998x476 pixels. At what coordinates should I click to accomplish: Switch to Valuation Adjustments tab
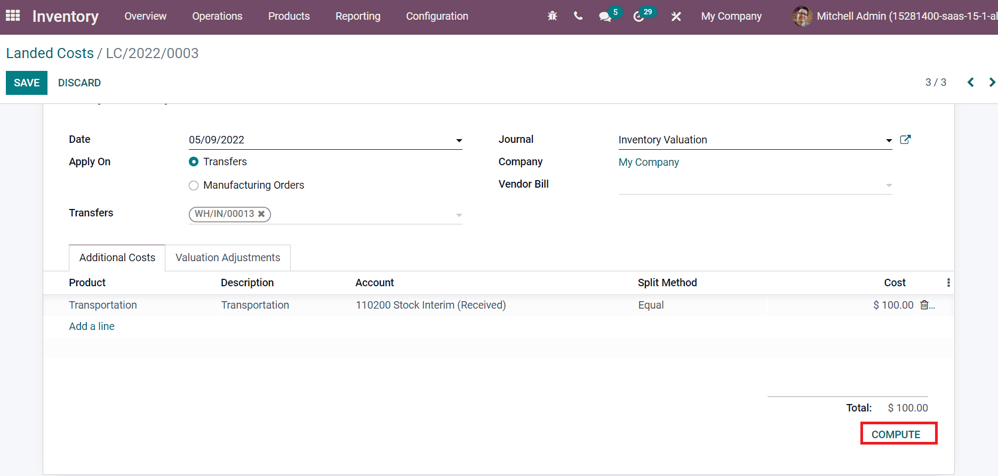[228, 257]
